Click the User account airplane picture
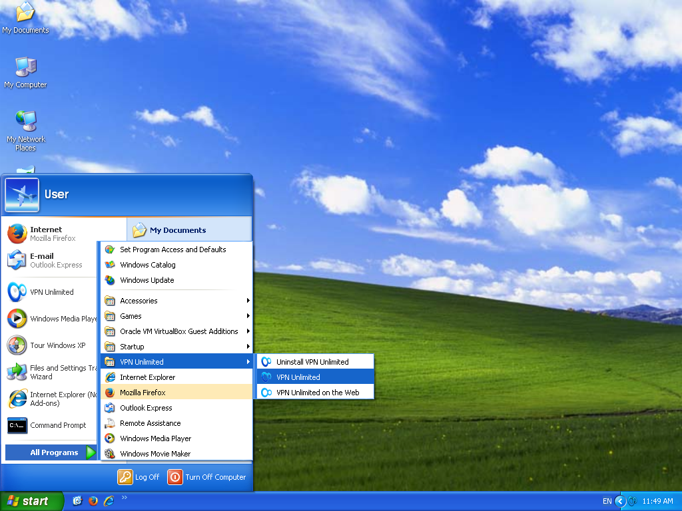Viewport: 682px width, 511px height. coord(22,195)
